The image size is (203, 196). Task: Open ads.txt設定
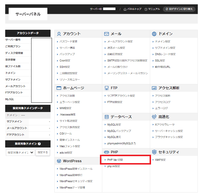(x=66, y=153)
